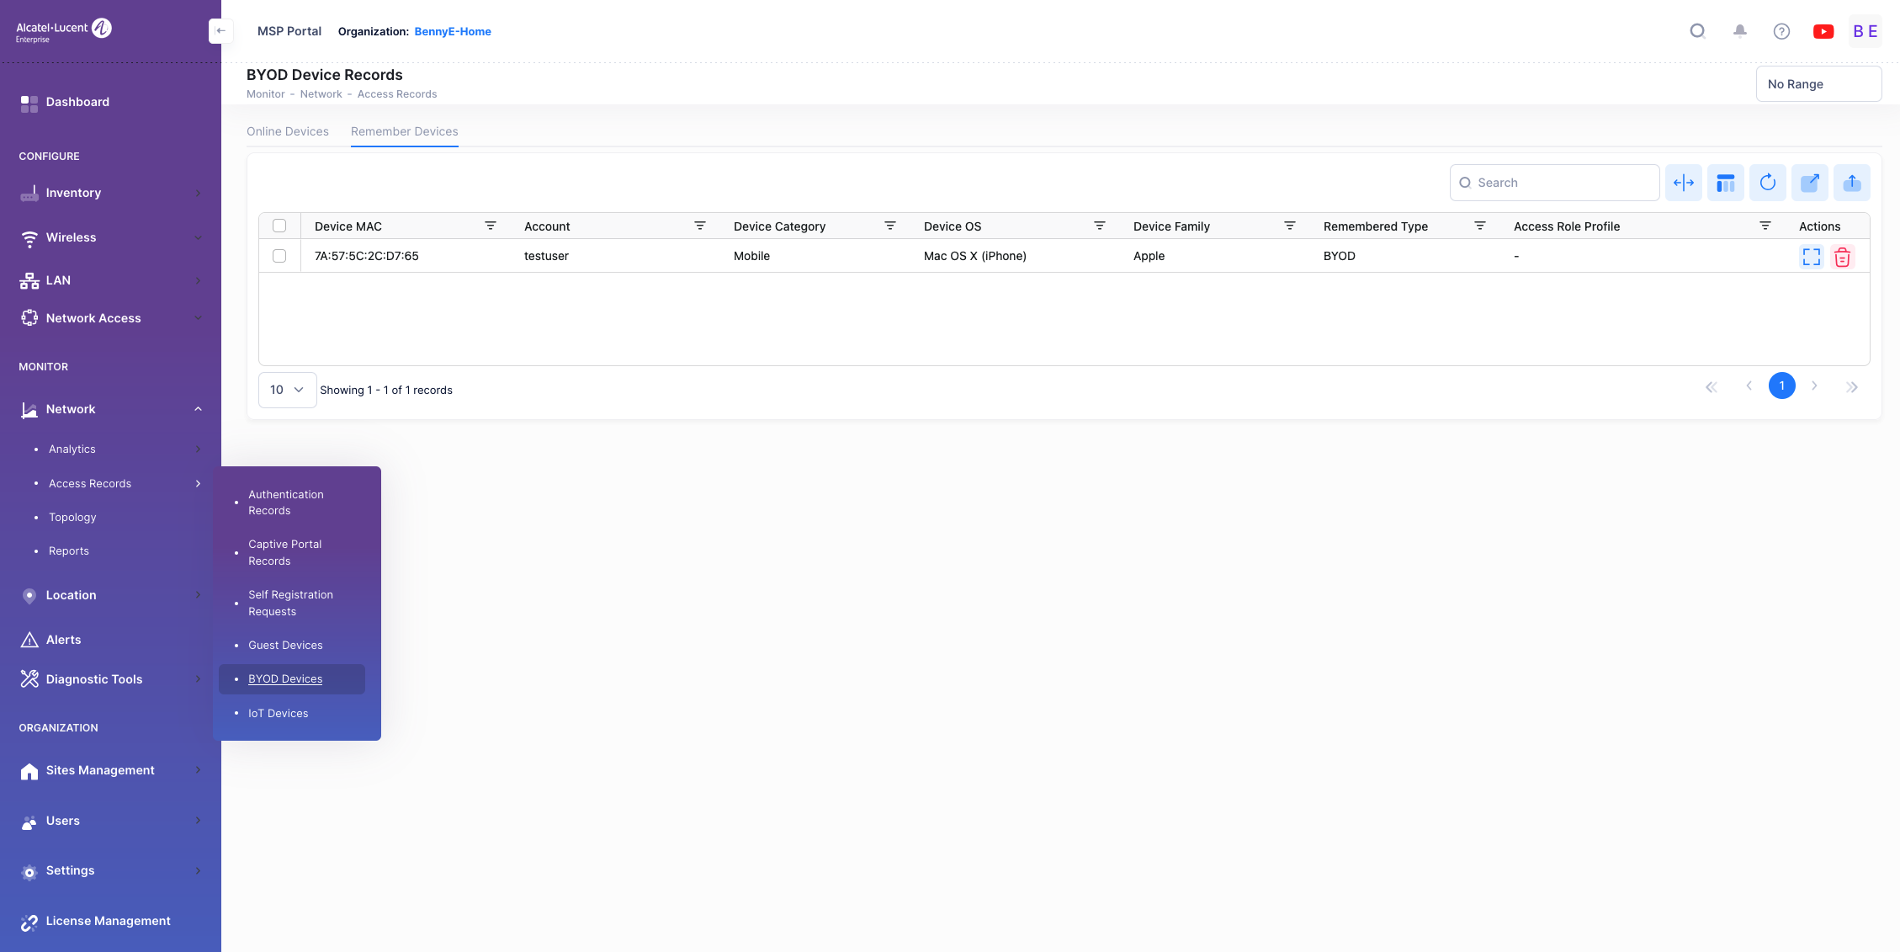Click the red delete device icon

tap(1842, 257)
